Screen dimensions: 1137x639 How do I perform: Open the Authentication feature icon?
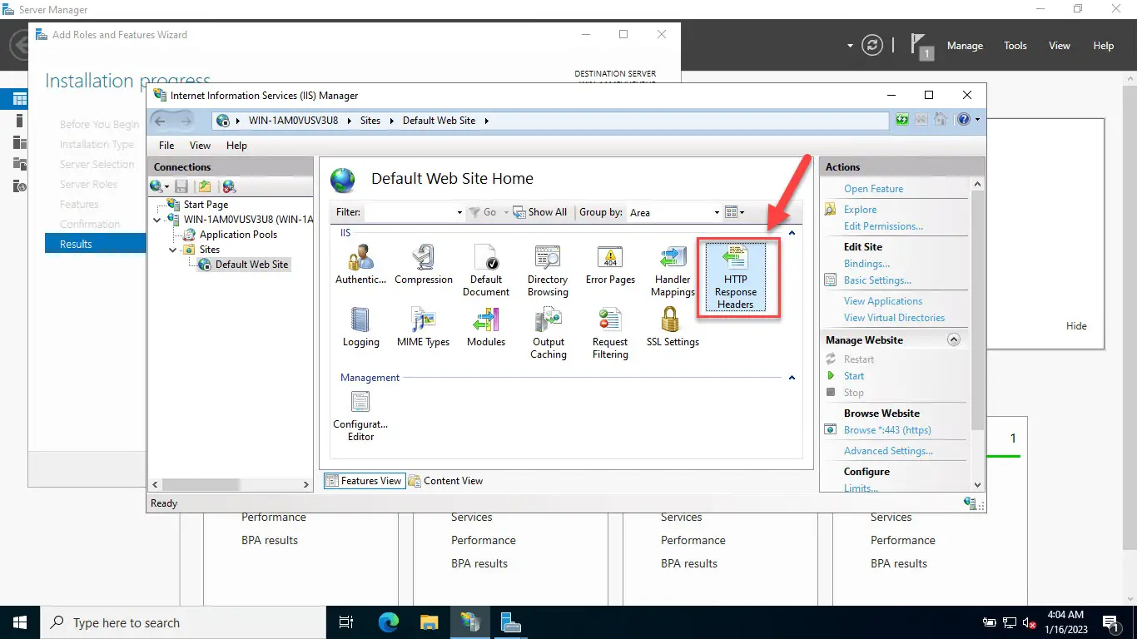pos(360,265)
